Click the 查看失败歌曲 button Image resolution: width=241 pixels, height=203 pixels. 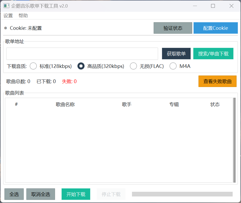click(x=217, y=81)
